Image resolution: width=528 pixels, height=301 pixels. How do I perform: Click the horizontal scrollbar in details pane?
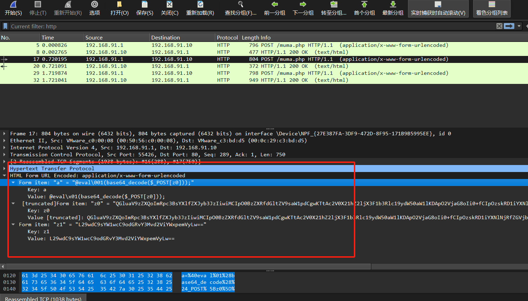point(189,266)
